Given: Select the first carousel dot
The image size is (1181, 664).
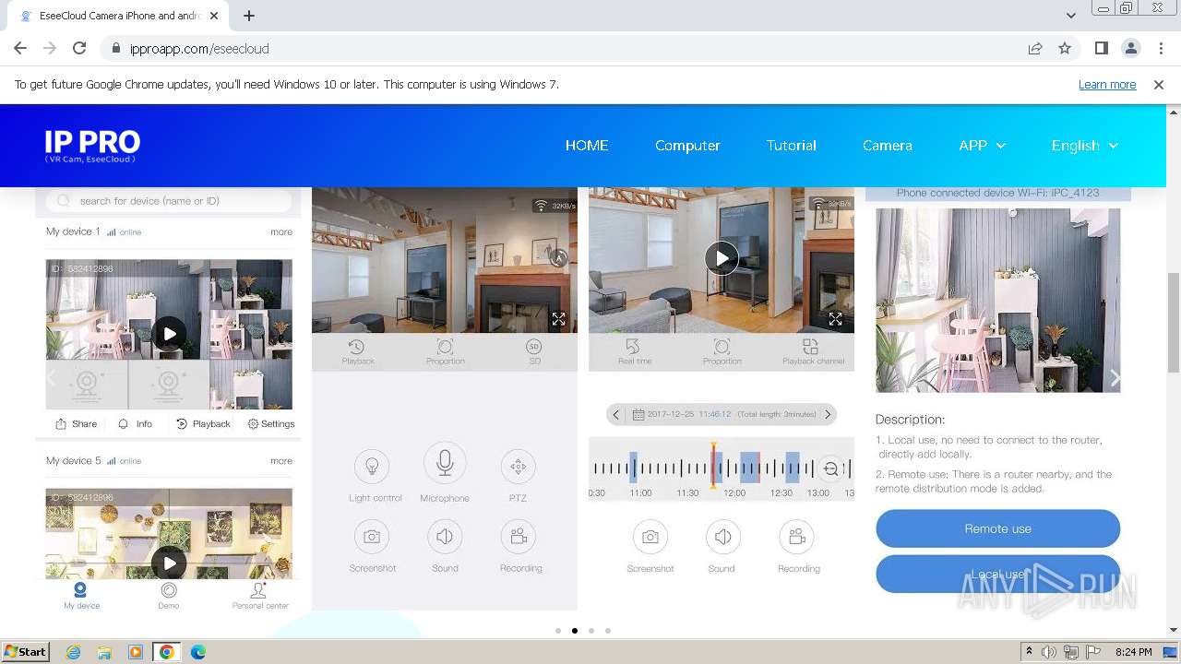Looking at the screenshot, I should pyautogui.click(x=558, y=631).
